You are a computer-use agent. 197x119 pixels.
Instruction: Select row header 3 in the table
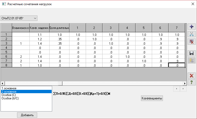6,43
